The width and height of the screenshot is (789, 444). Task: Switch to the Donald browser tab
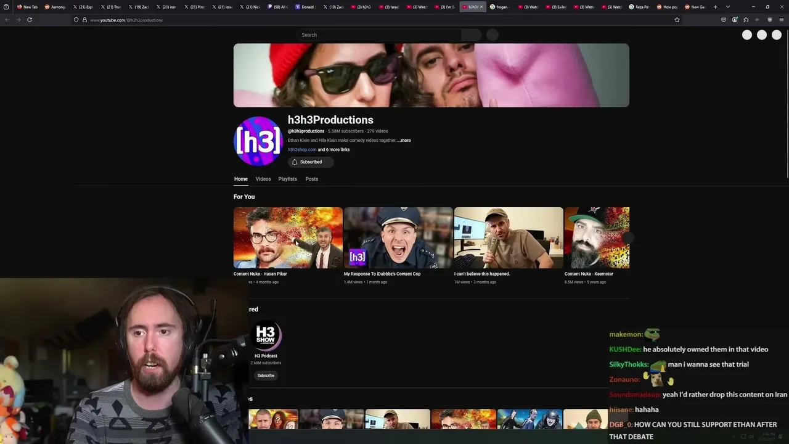point(305,7)
